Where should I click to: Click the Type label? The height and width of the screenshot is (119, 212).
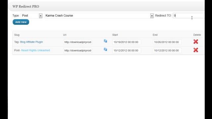point(16,16)
